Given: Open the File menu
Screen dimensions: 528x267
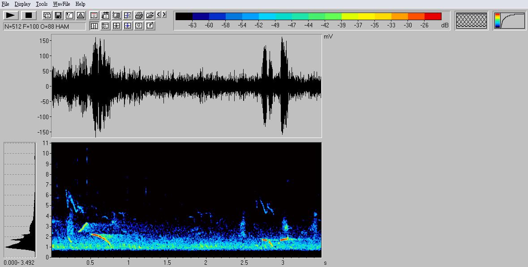Looking at the screenshot, I should (x=5, y=4).
